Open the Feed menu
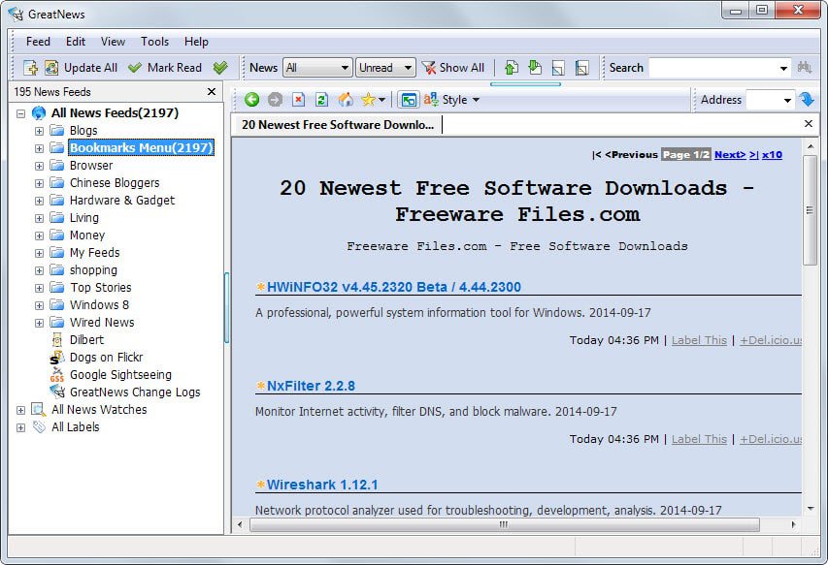 coord(38,42)
